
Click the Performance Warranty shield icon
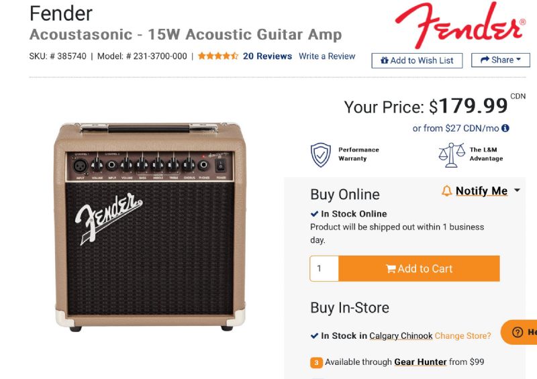tap(320, 155)
